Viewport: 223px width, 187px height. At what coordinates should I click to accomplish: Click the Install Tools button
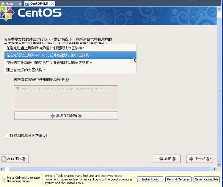[150, 179]
